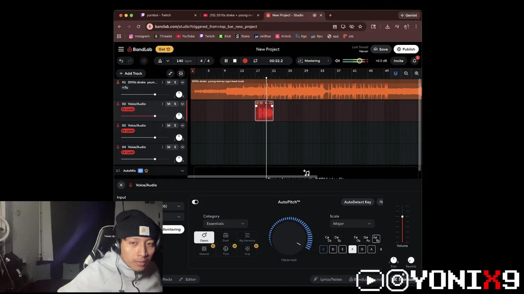This screenshot has height=294, width=524.
Task: Expand track 01 with its chevron
Action: pos(183,82)
